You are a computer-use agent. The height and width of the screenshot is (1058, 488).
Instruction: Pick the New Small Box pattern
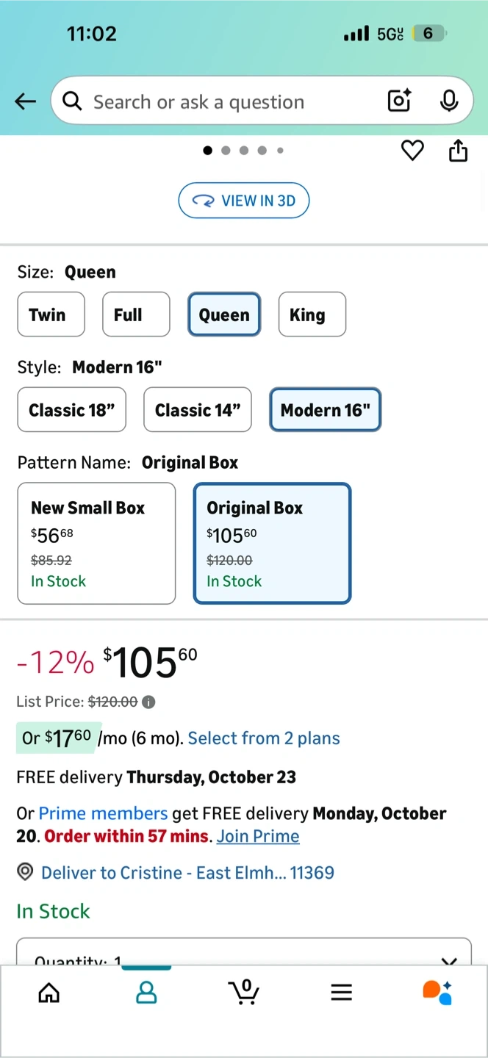(x=96, y=543)
